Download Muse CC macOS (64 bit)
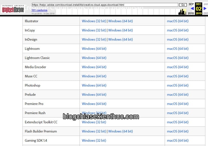This screenshot has width=208, height=146. click(x=178, y=76)
